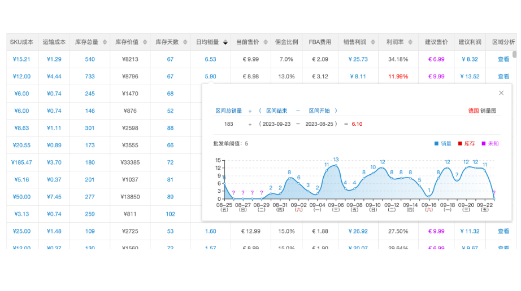
Task: Click SKU cost ¥15.21 in first row
Action: click(x=21, y=59)
